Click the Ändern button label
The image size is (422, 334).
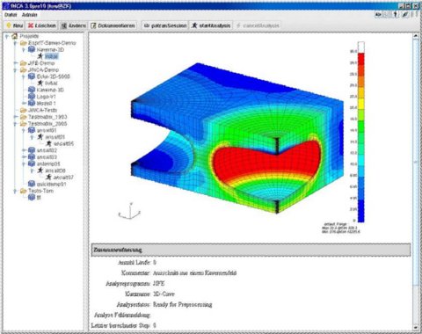77,25
